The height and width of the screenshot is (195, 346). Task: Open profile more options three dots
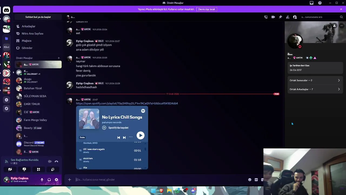342,26
